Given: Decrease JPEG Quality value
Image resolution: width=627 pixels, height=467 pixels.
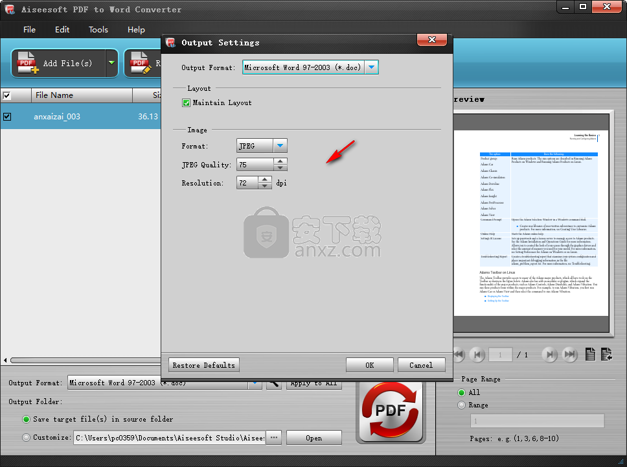Looking at the screenshot, I should (280, 167).
